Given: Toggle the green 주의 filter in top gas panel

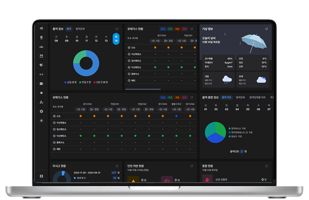Looking at the screenshot, I should pos(170,29).
